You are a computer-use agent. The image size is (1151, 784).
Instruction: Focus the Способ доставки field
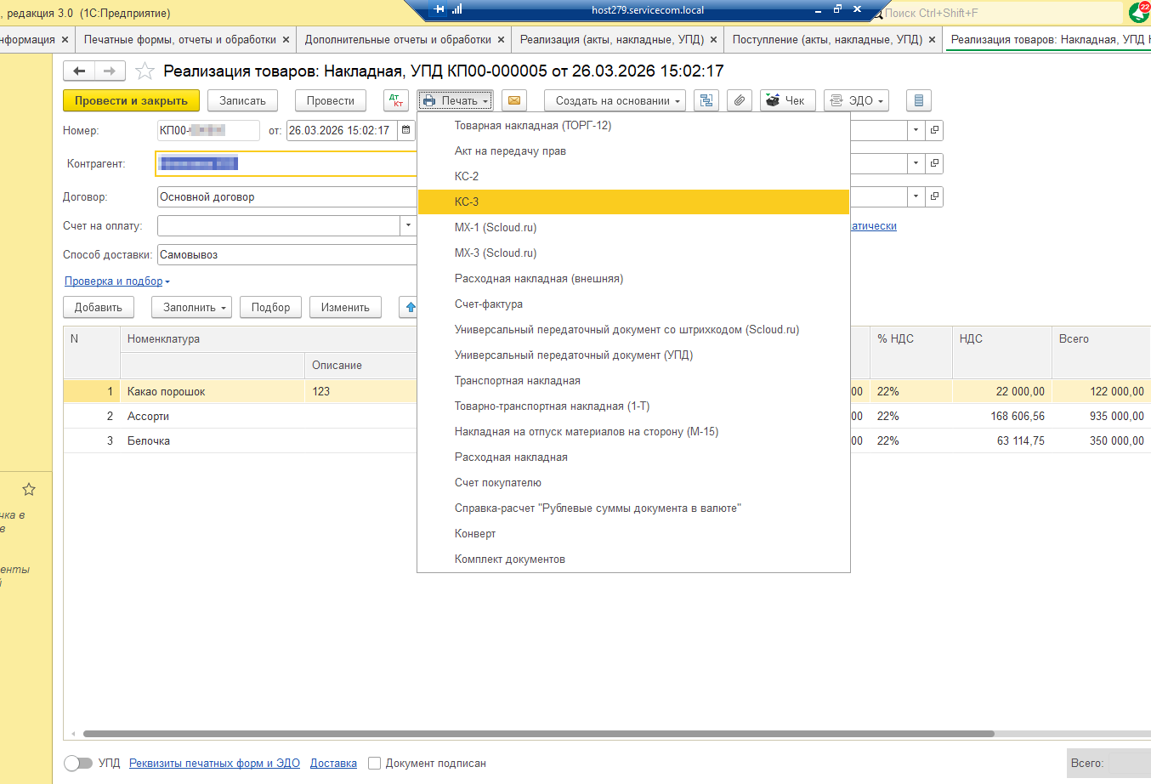click(287, 254)
